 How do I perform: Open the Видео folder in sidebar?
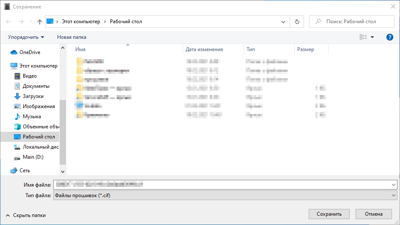(30, 76)
